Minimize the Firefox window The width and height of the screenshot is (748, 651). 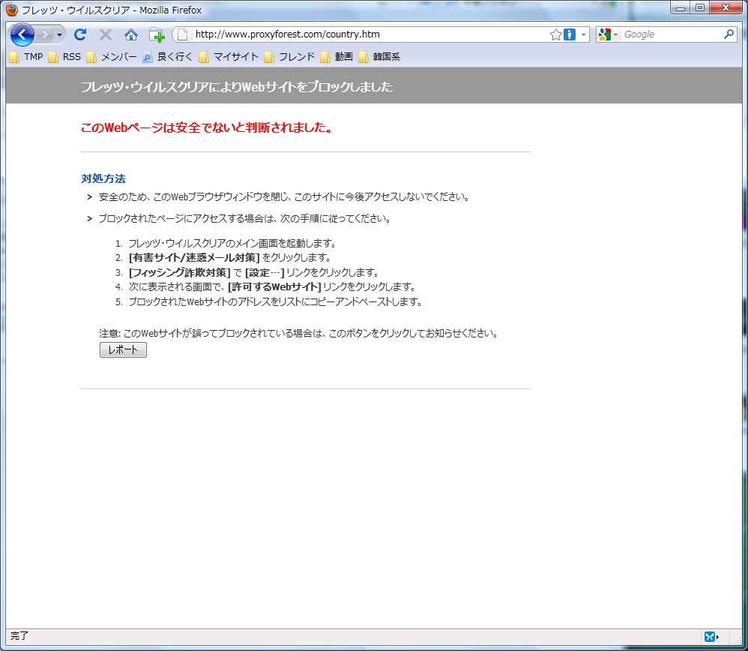[x=681, y=8]
